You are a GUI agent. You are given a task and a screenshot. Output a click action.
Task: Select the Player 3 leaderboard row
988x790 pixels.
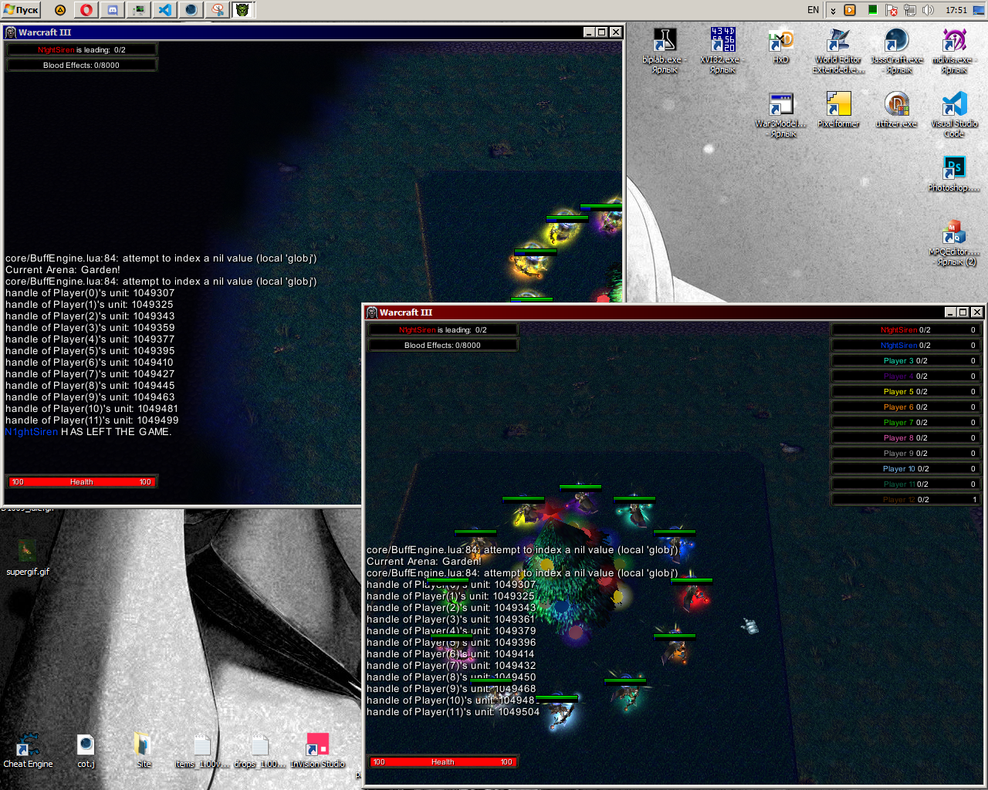[906, 361]
